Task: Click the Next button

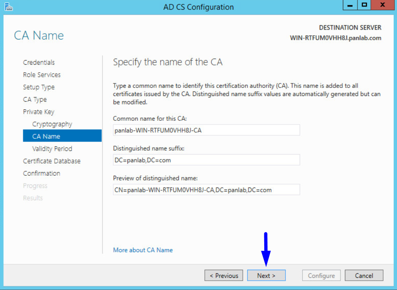Action: point(266,275)
